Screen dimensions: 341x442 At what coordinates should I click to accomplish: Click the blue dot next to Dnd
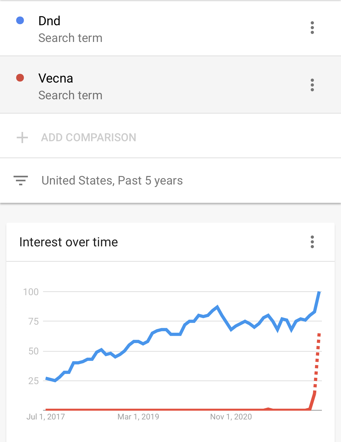coord(20,20)
